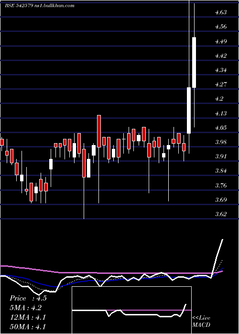Click inside the Live MACD inset chart

[131, 310]
